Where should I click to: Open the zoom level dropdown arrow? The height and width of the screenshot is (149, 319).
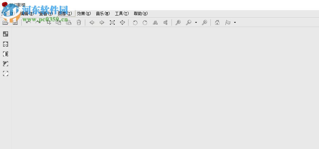click(196, 22)
